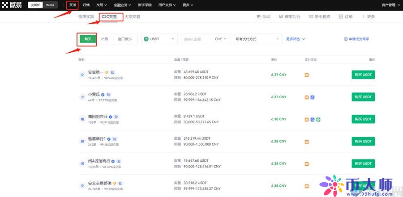
Task: Click 购买 USDT for merchant 雅嘉商行1
Action: 363,141
